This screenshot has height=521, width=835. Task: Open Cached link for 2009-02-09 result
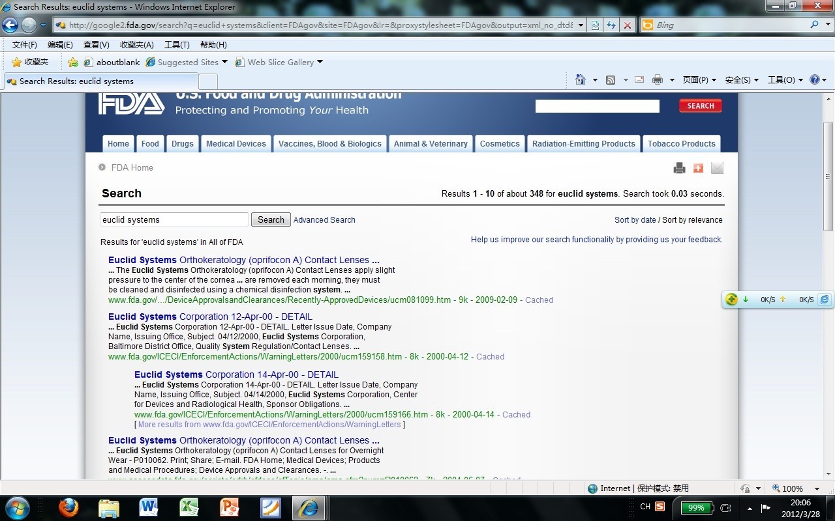539,300
